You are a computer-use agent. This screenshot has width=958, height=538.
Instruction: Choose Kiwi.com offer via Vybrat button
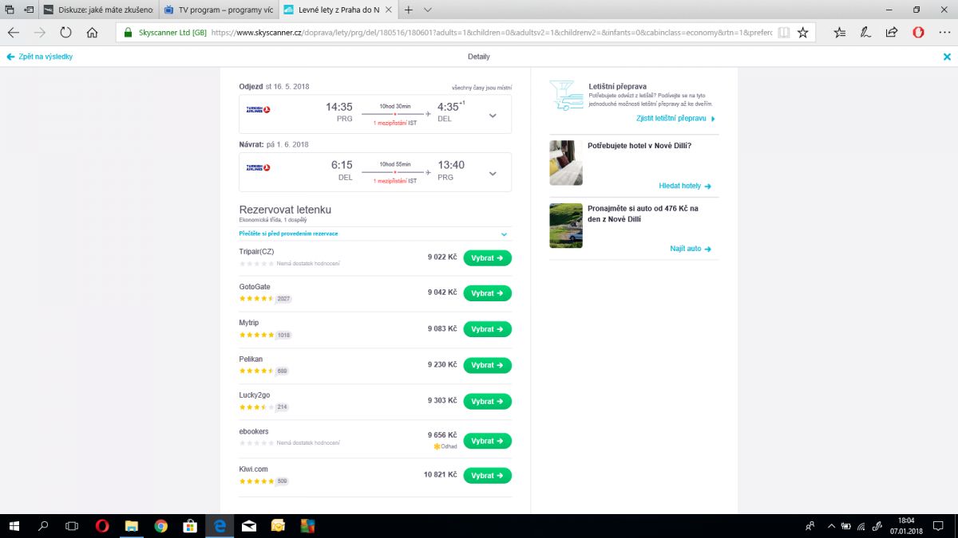click(487, 476)
